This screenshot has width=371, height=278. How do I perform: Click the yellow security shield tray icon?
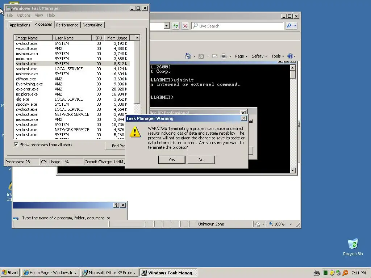pyautogui.click(x=332, y=273)
